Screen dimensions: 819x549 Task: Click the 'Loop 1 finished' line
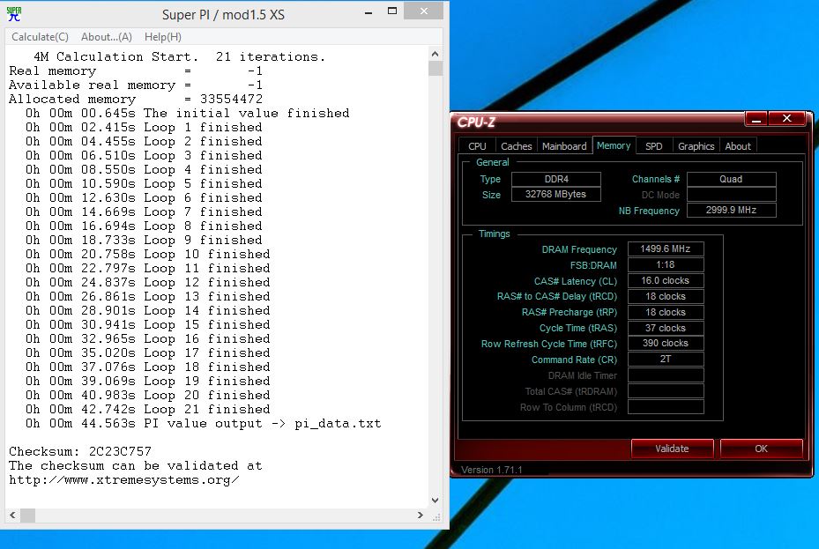point(144,127)
